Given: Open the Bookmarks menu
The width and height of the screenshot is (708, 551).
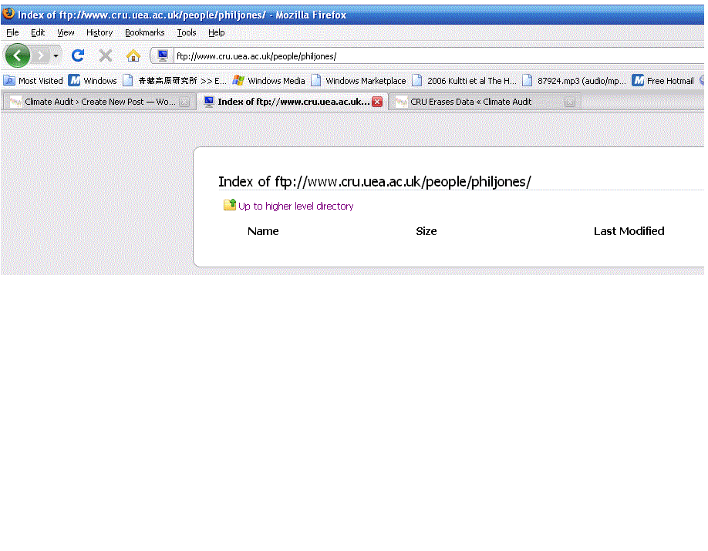Looking at the screenshot, I should coord(144,32).
